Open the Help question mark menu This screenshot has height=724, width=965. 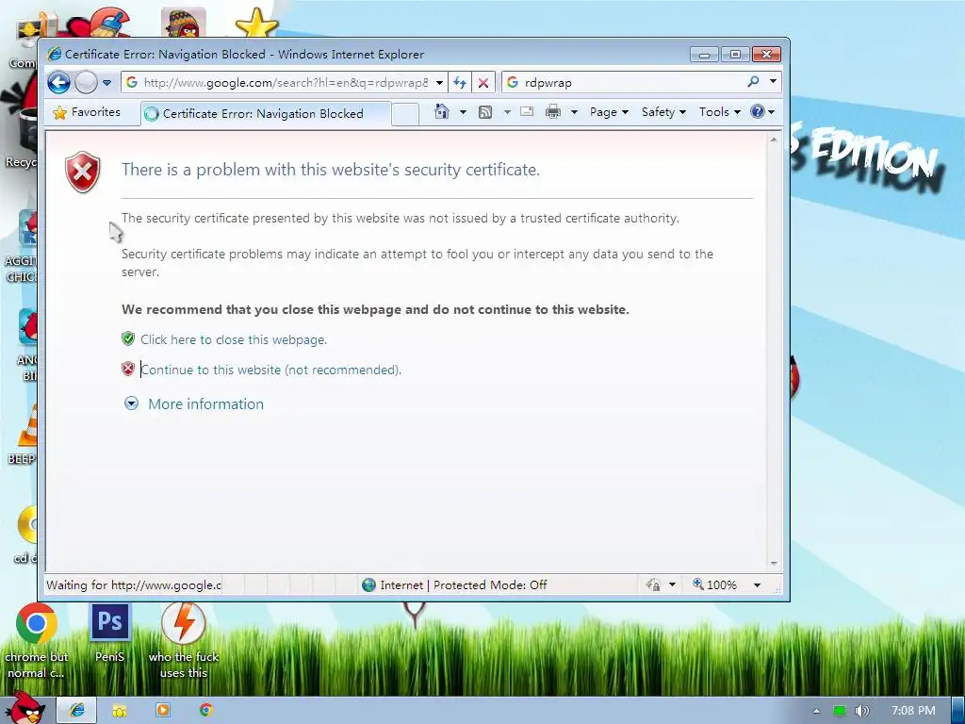(762, 112)
